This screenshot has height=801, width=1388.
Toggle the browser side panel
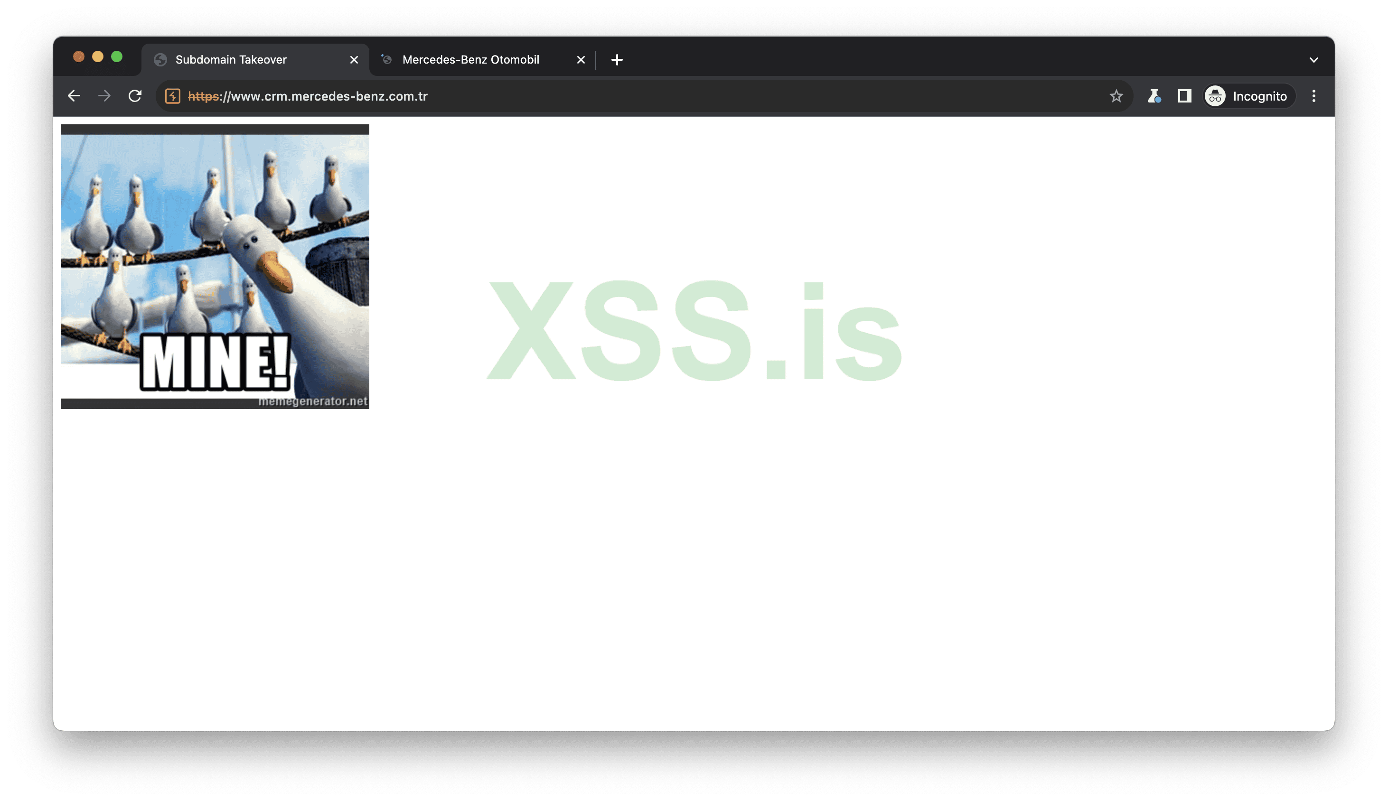coord(1184,96)
